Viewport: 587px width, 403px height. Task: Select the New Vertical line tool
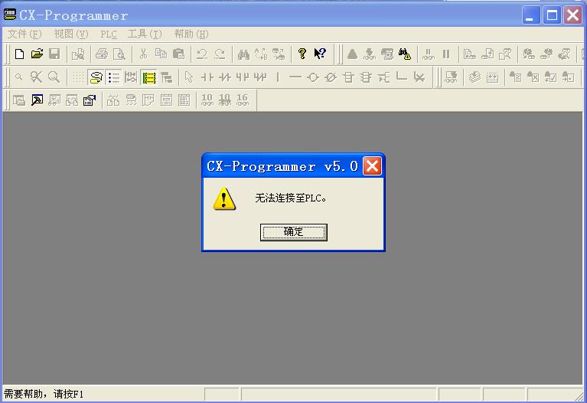(x=278, y=77)
